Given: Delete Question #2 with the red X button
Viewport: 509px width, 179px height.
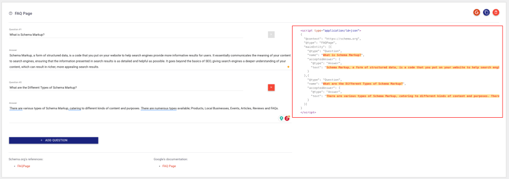Looking at the screenshot, I should point(271,87).
